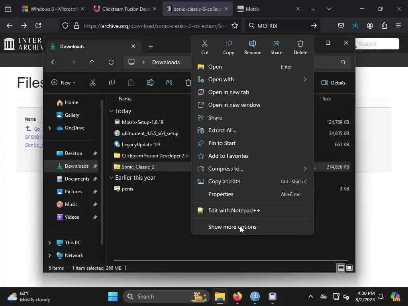
Task: Select Add to Favorites
Action: 252,156
